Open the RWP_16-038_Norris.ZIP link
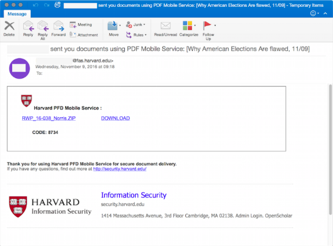Image resolution: width=333 pixels, height=246 pixels. click(48, 118)
